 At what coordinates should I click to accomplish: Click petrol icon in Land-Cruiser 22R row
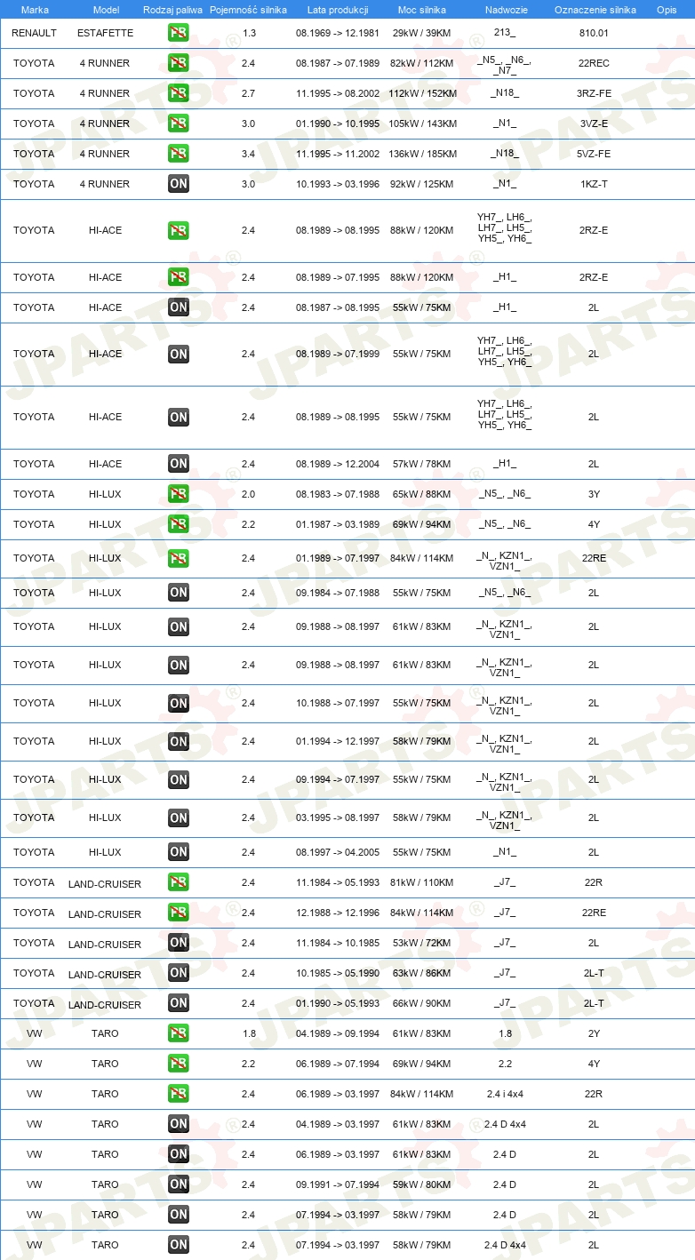coord(179,882)
